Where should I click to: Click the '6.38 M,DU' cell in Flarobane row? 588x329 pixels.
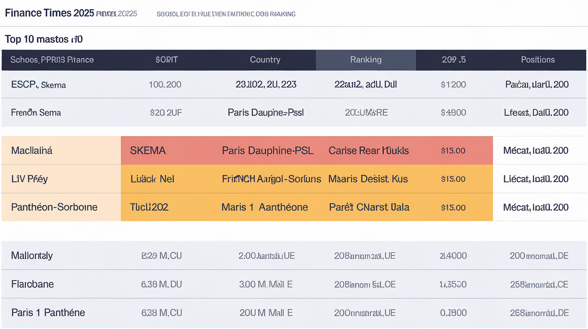[x=162, y=284]
